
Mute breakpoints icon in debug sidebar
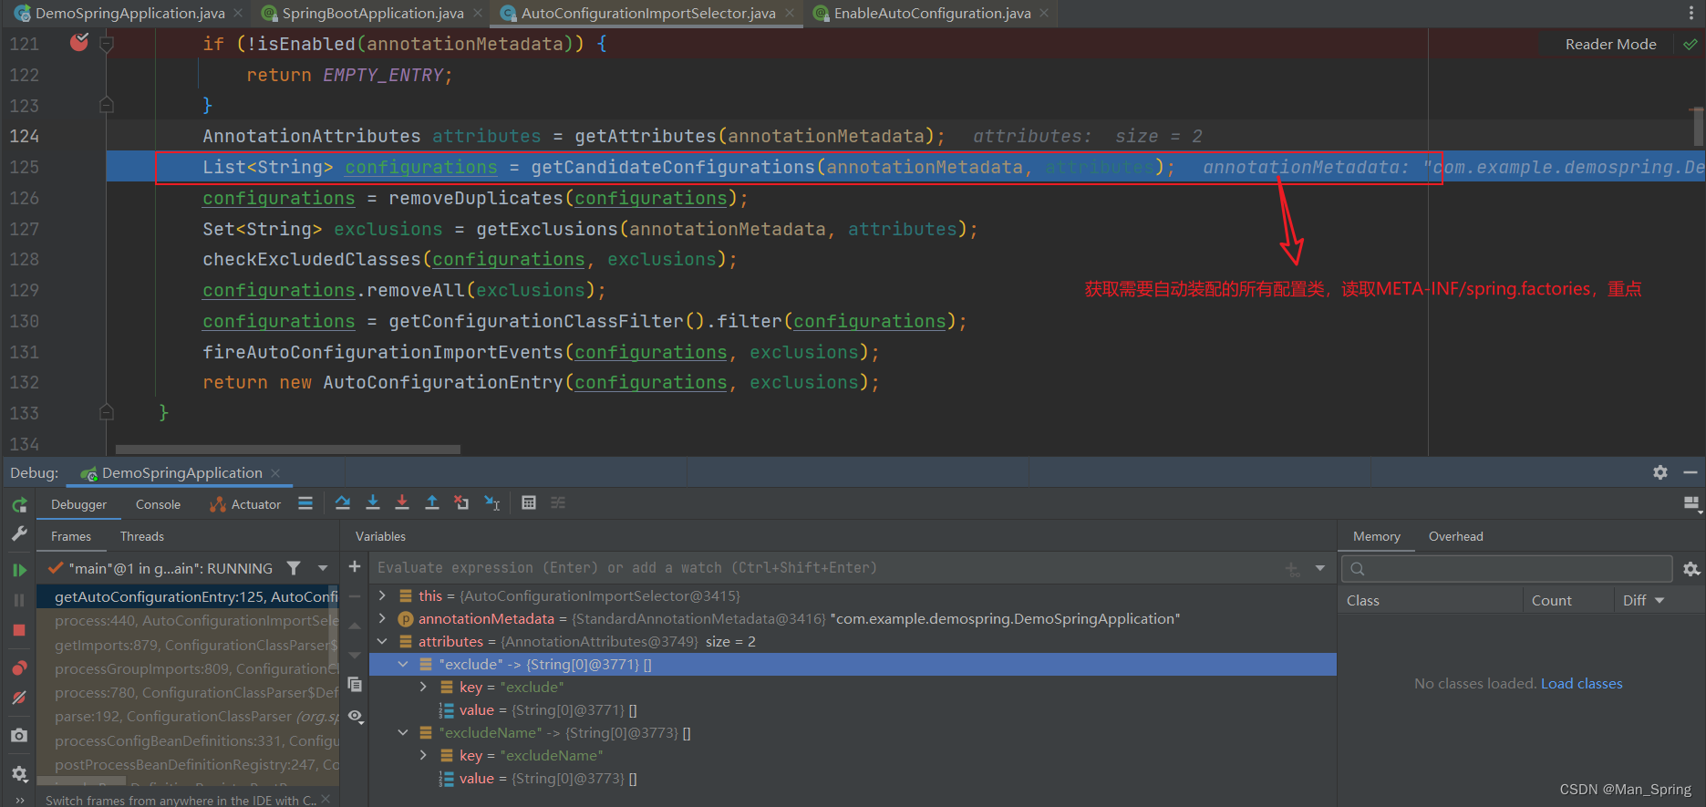coord(19,698)
